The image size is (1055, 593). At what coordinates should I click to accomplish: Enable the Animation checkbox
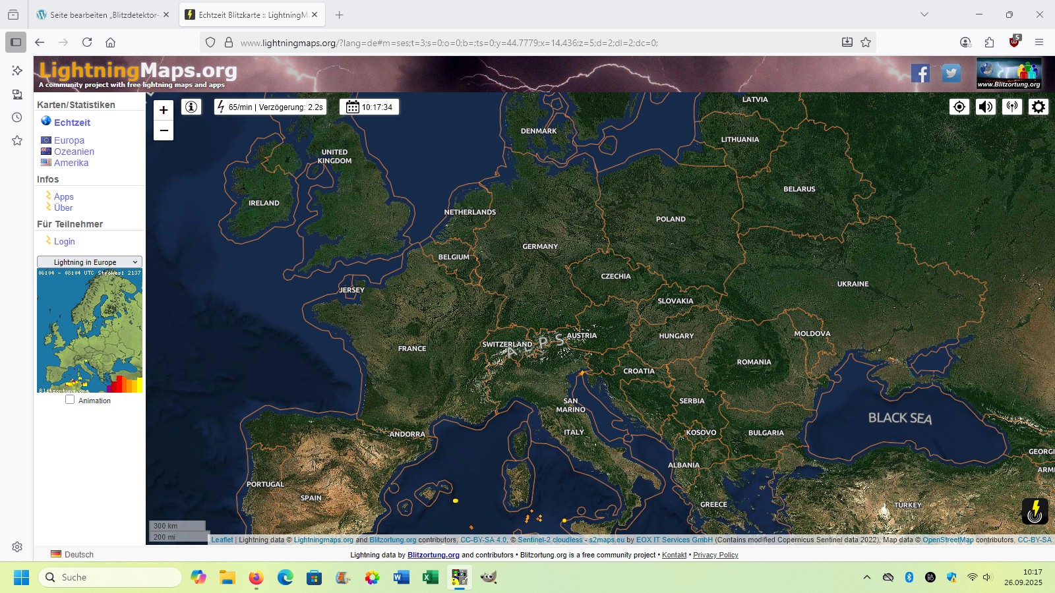tap(70, 400)
